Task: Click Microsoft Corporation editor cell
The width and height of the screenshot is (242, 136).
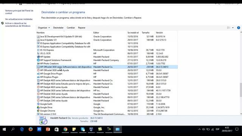Action: pos(104,50)
